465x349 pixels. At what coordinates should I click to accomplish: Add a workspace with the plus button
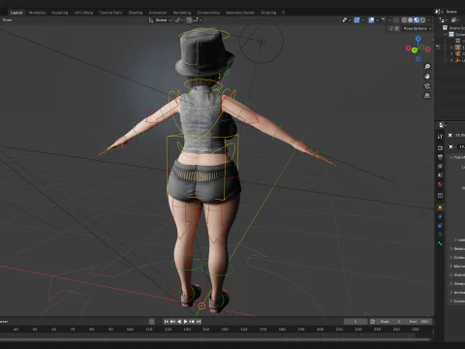click(x=283, y=13)
